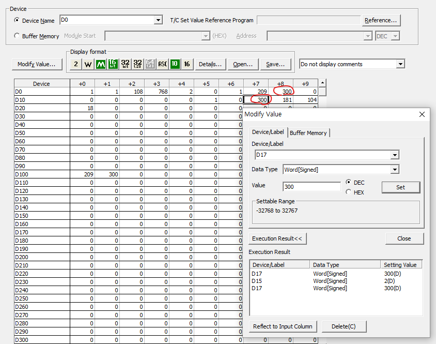This screenshot has height=344, width=436.
Task: Select Buffer Memory radio button
Action: (17, 36)
